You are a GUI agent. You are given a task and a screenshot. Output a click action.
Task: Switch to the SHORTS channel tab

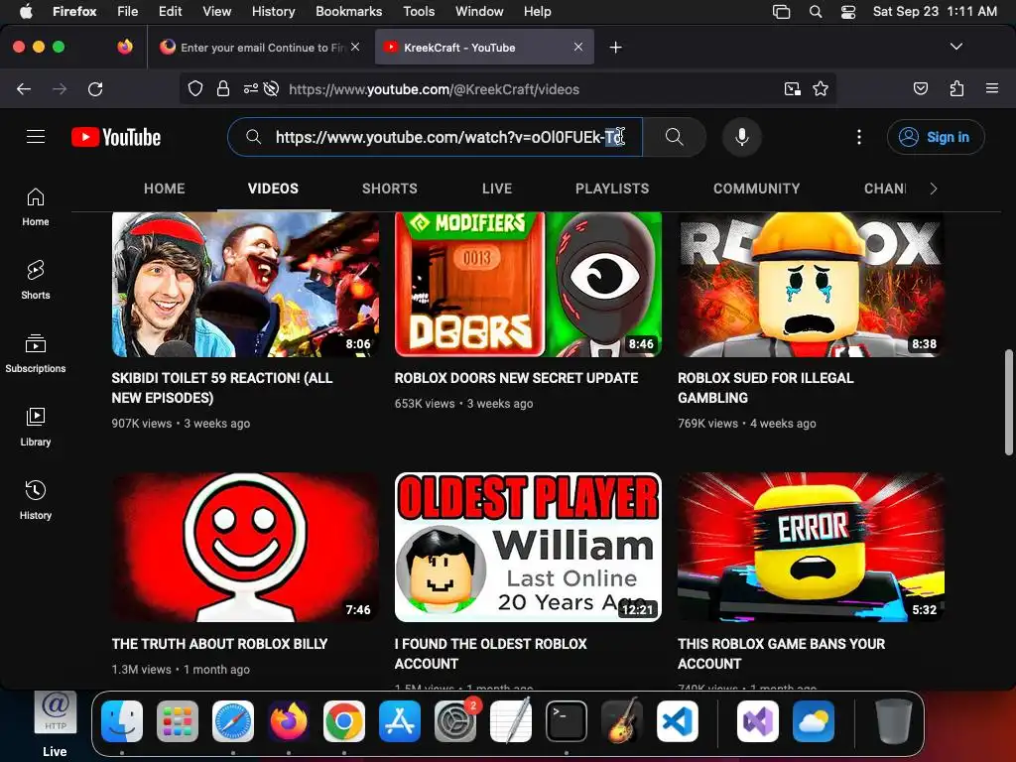click(x=389, y=189)
